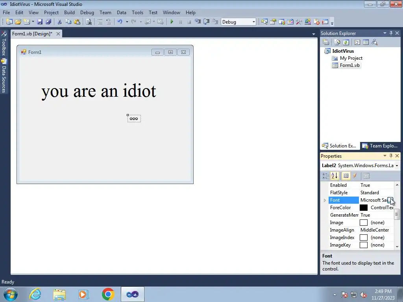Click the Paste clipboard icon
Image resolution: width=403 pixels, height=302 pixels.
point(77,22)
